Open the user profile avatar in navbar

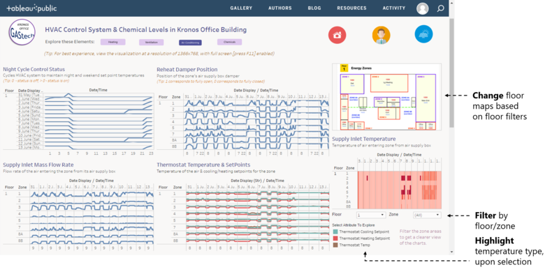[x=423, y=8]
